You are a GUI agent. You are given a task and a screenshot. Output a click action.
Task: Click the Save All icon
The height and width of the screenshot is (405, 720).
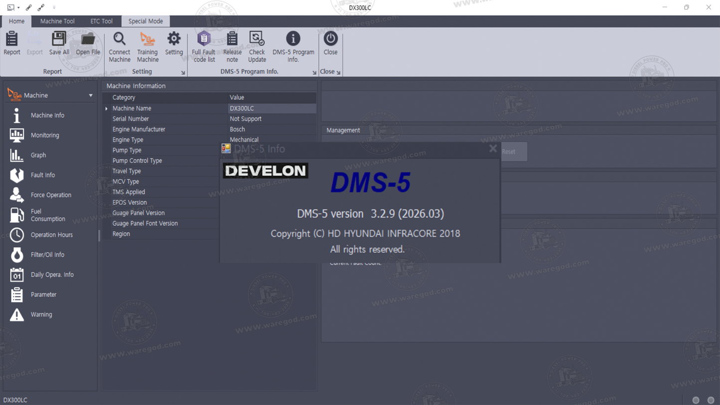pos(59,43)
